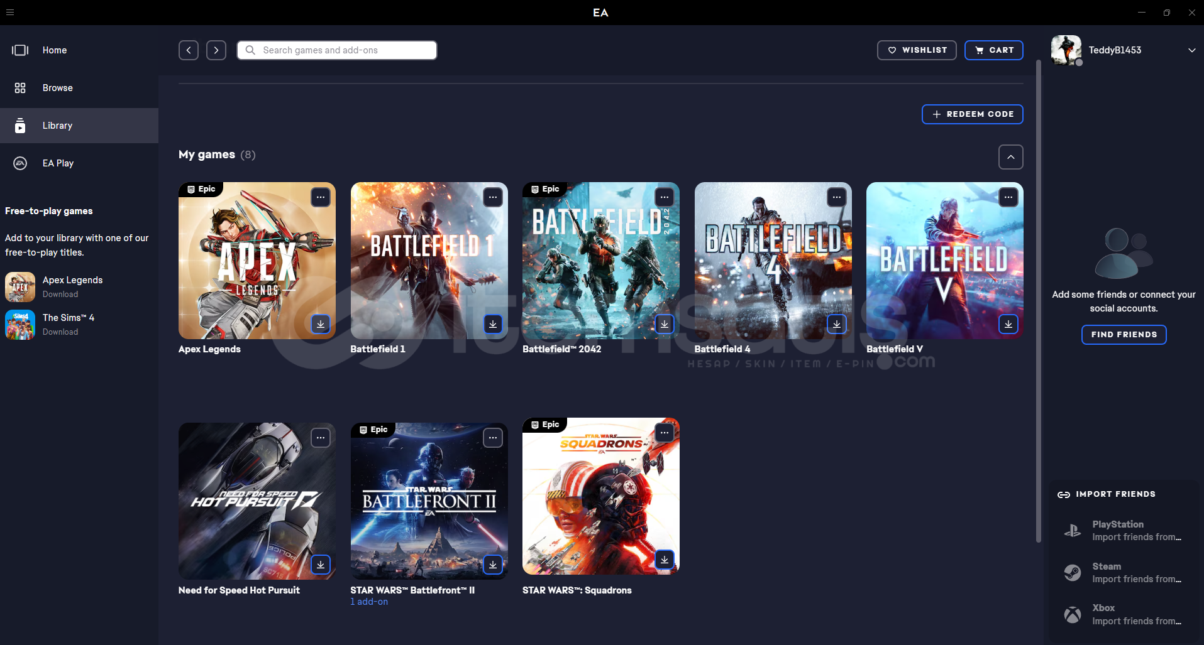The width and height of the screenshot is (1204, 645).
Task: Open more options for Star Wars Battlefront II
Action: (x=493, y=438)
